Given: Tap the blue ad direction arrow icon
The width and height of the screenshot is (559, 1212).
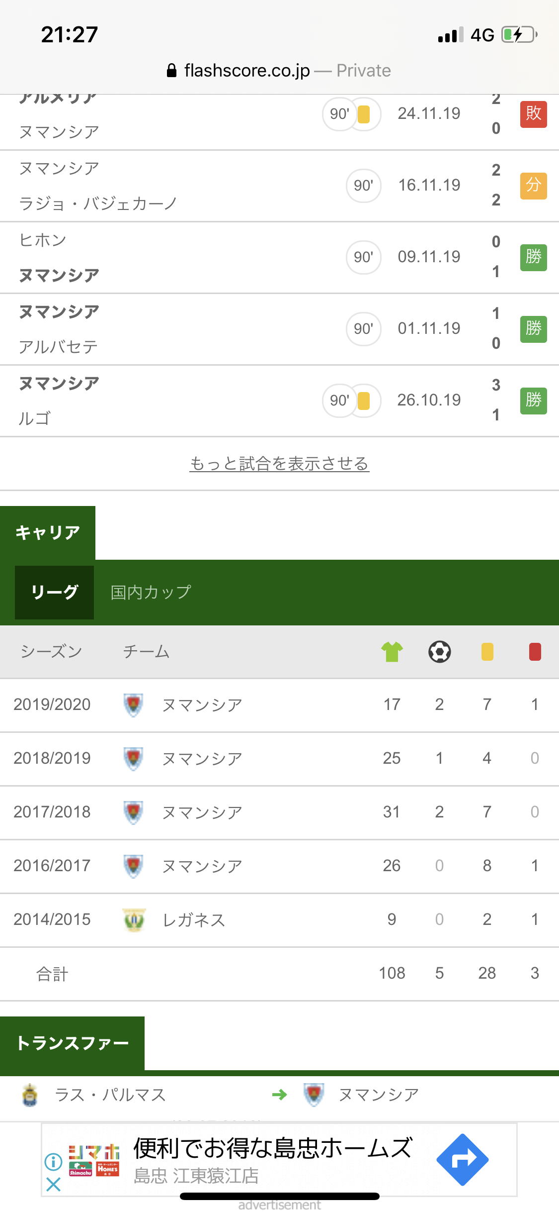Looking at the screenshot, I should click(x=462, y=1160).
